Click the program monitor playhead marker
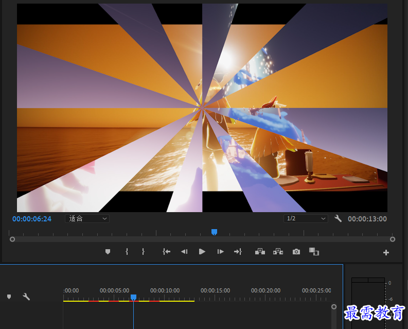Image resolution: width=408 pixels, height=329 pixels. (x=214, y=232)
